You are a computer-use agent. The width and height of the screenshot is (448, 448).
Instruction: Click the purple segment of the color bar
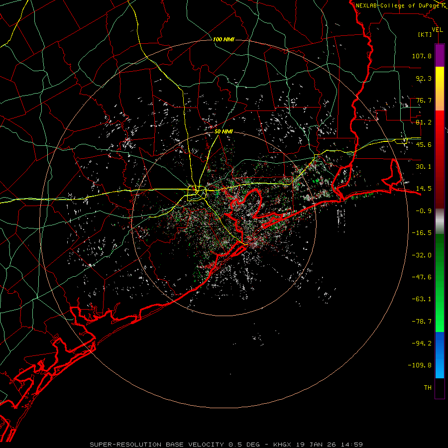440,55
